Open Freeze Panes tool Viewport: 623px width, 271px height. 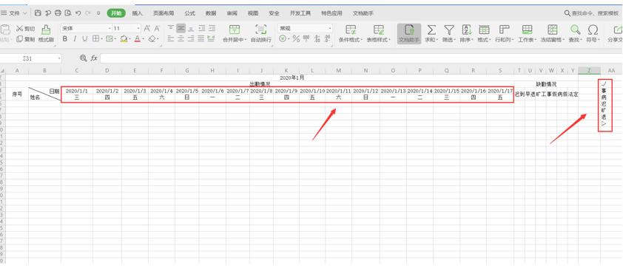pyautogui.click(x=552, y=30)
